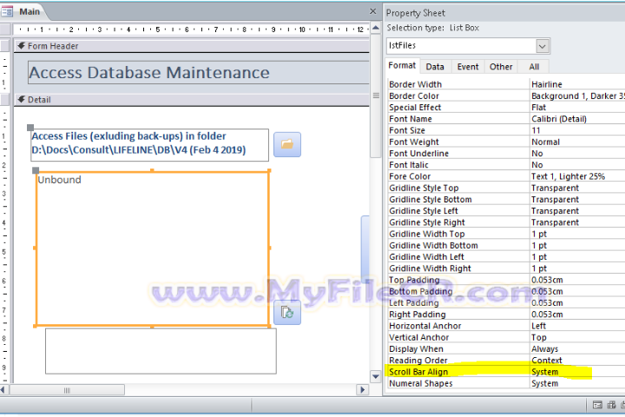Close the Main form document tab
The image size is (625, 417).
[x=372, y=11]
